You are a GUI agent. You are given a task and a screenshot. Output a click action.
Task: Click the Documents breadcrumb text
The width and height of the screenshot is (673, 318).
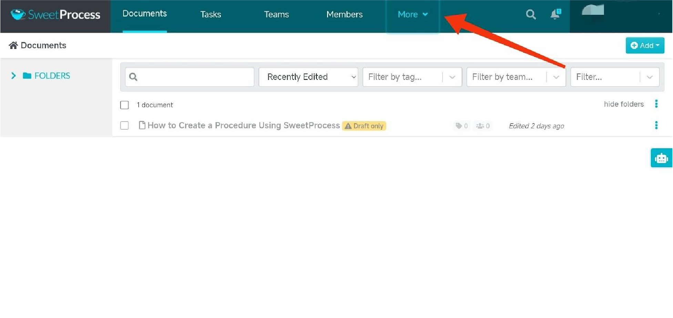coord(43,45)
